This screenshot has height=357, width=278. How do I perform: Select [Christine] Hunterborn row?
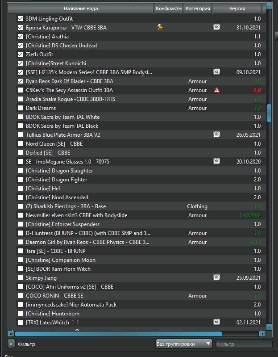click(141, 314)
